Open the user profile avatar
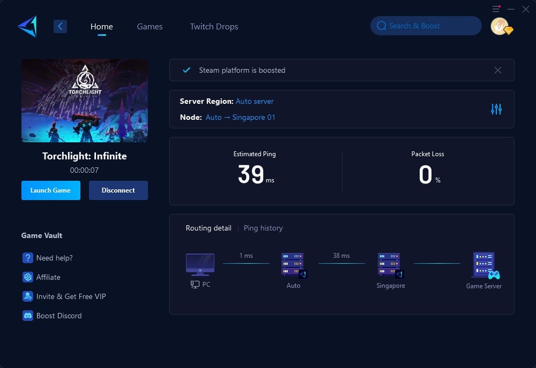This screenshot has width=536, height=368. 501,26
